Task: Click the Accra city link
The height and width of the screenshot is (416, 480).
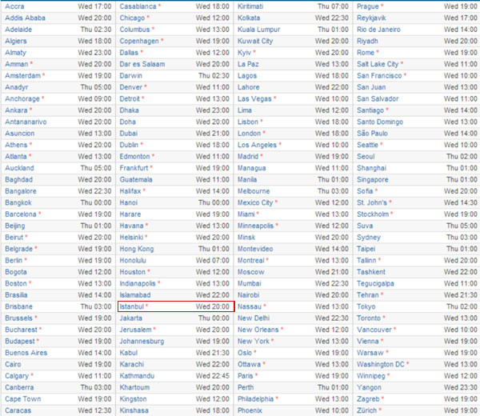Action: (x=14, y=6)
